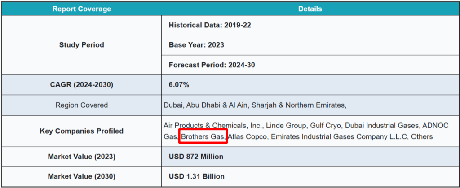Click 'Linde Group' in companies list
Viewport: 460px width, 188px height.
[287, 126]
